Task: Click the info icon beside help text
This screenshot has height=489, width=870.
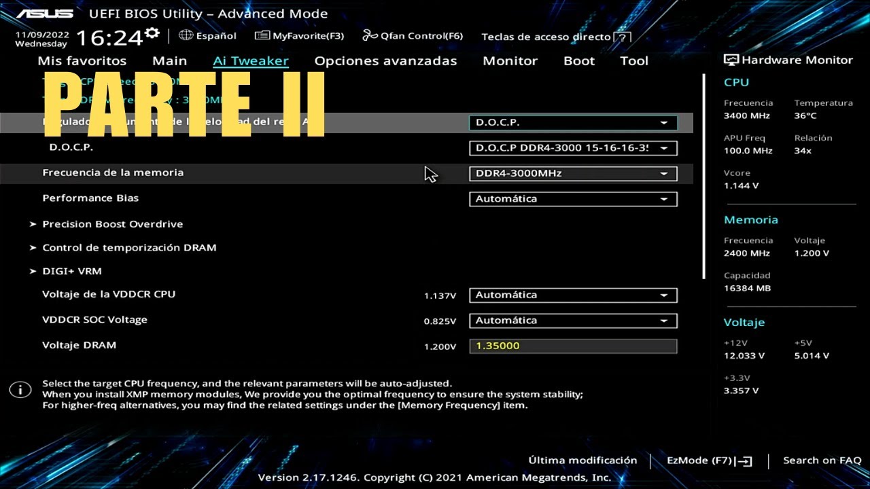Action: click(20, 390)
